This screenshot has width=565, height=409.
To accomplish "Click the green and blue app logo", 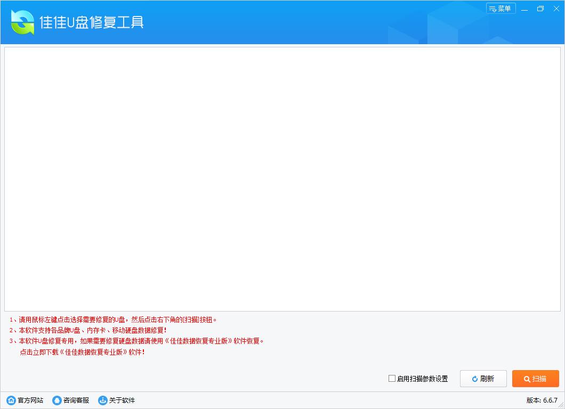I will point(22,22).
